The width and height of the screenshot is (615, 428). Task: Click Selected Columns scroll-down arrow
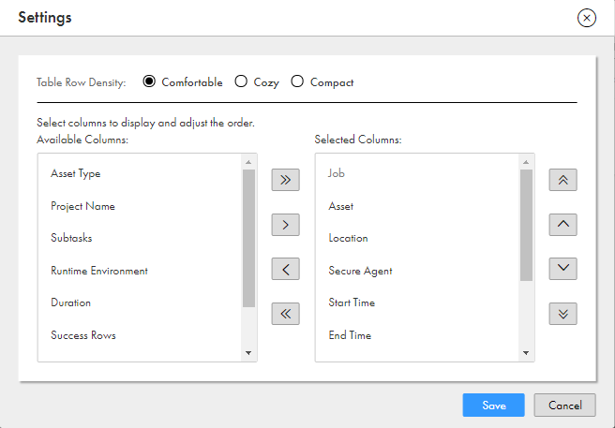[526, 353]
